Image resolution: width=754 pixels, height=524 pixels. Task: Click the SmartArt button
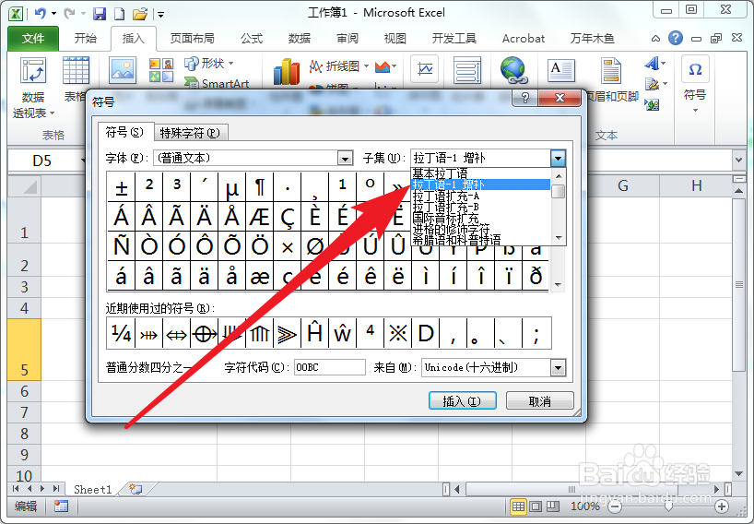pos(217,83)
